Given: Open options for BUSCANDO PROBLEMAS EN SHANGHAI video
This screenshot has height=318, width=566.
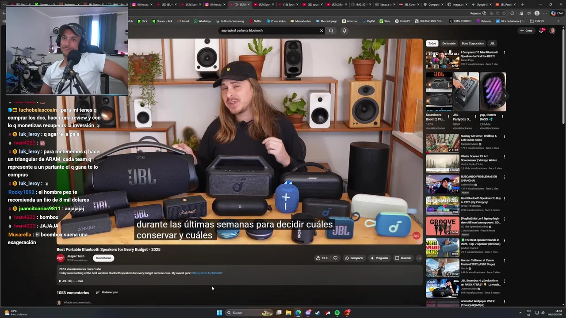Looking at the screenshot, I should (505, 177).
